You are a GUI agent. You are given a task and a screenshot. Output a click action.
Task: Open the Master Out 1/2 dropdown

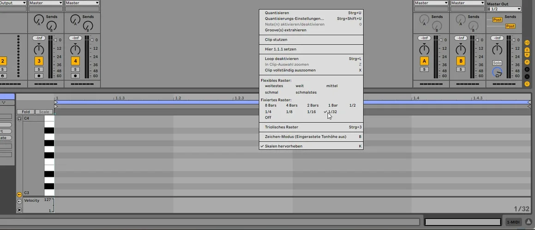pos(504,9)
